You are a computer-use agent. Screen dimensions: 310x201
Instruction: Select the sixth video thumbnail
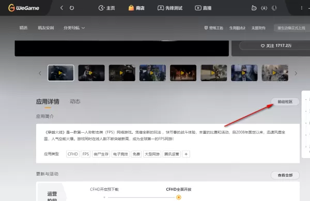click(x=214, y=73)
